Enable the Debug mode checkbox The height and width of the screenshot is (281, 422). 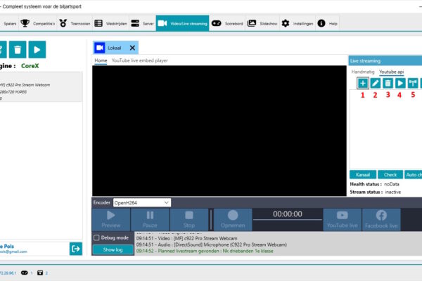pos(96,237)
